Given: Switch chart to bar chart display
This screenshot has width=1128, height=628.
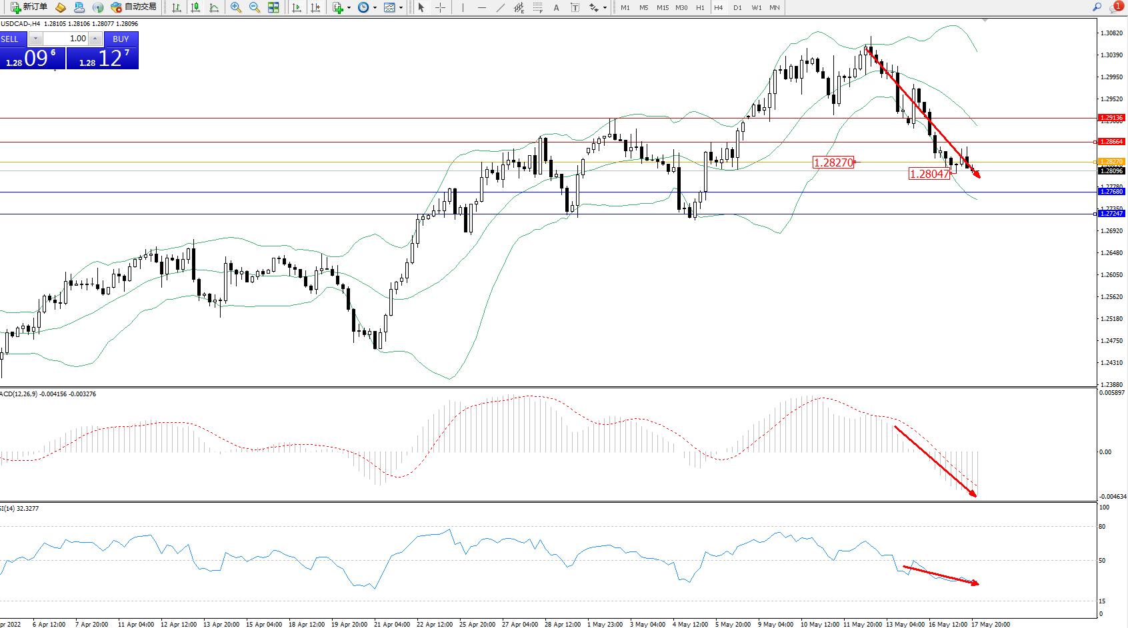Looking at the screenshot, I should (177, 7).
